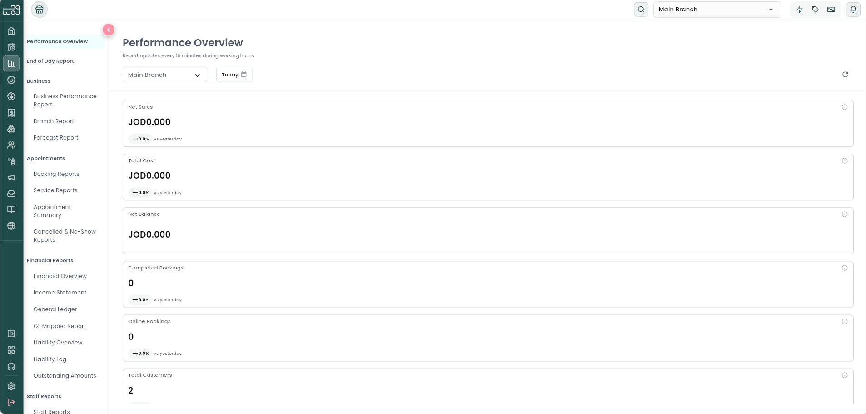Click the info icon on Completed Bookings card
This screenshot has height=414, width=866.
[845, 268]
